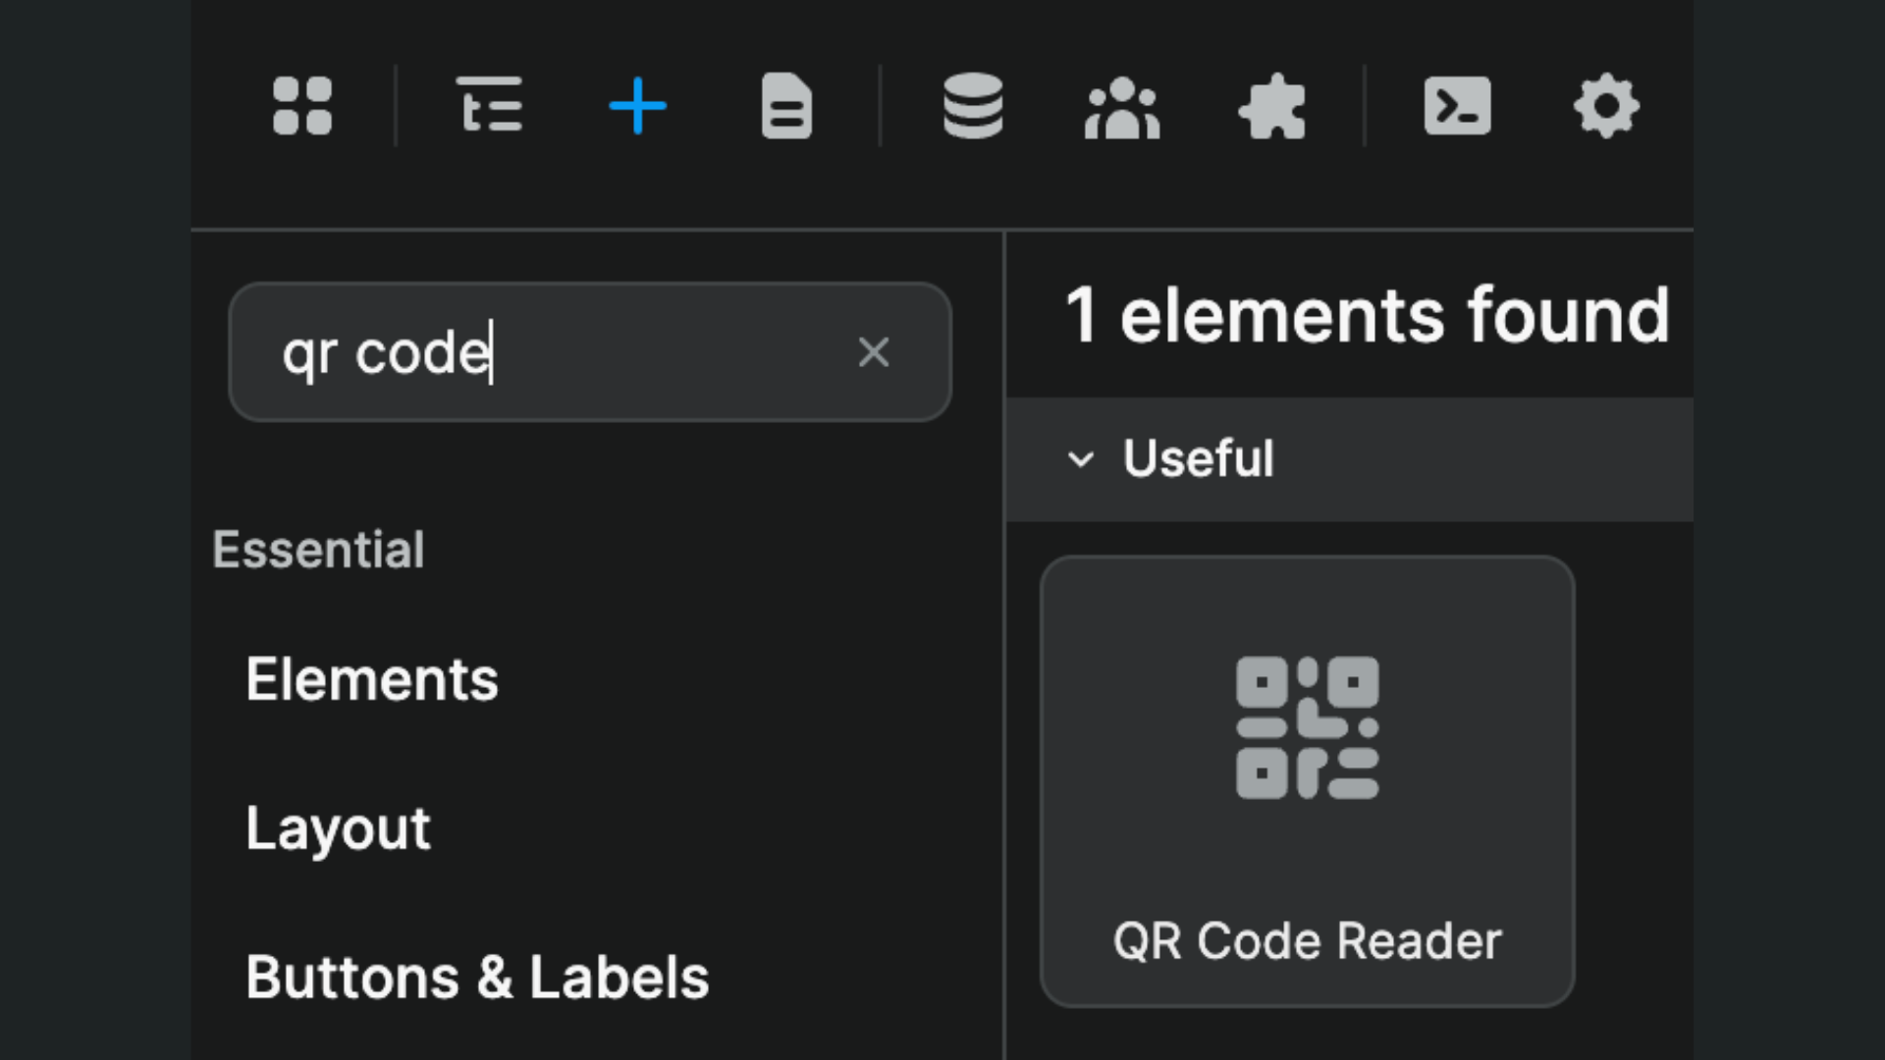Click the Essential section heading
This screenshot has width=1885, height=1060.
click(x=318, y=550)
